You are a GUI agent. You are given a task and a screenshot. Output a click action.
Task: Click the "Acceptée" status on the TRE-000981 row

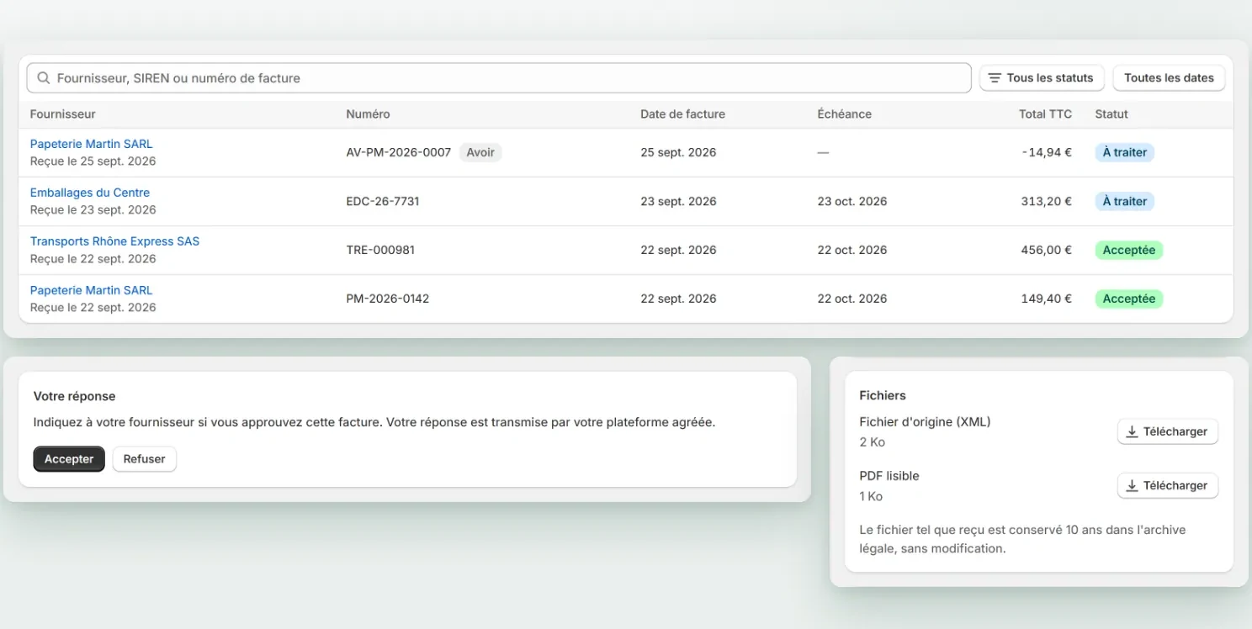point(1128,250)
